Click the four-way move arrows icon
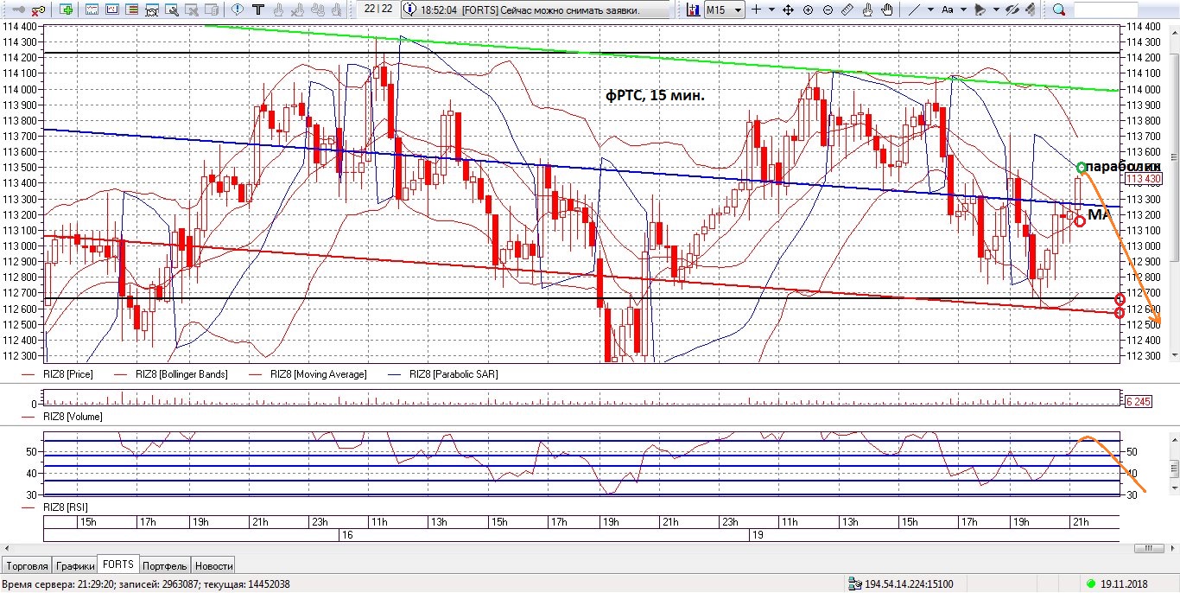Viewport: 1180px width, 593px height. (x=788, y=10)
